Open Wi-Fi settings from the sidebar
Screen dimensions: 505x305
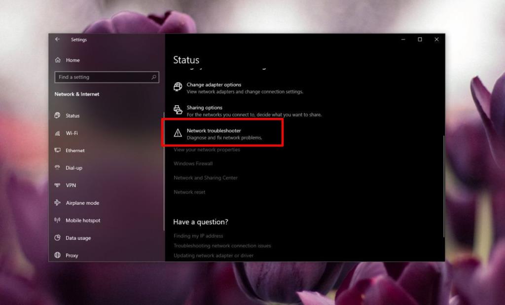click(72, 133)
